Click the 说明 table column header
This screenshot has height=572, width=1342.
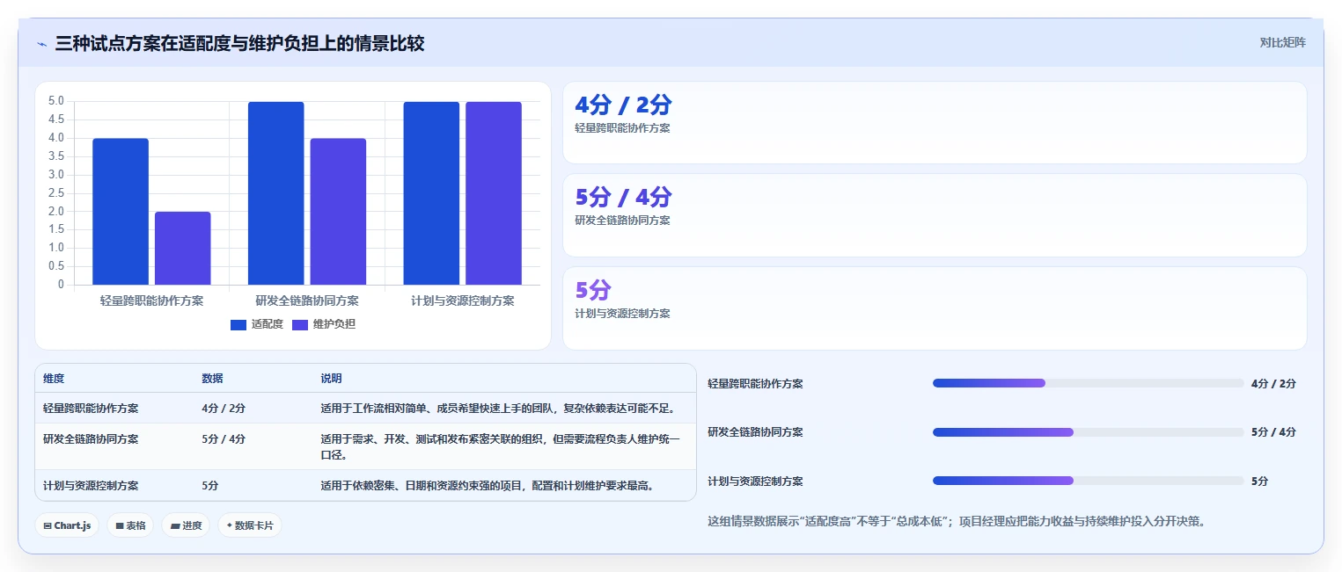tap(331, 379)
